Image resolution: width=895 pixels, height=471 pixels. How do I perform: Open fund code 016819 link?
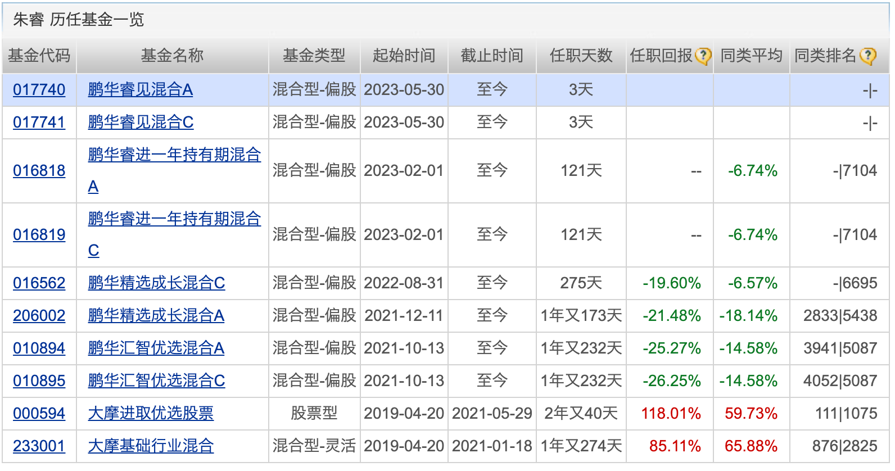tap(39, 235)
